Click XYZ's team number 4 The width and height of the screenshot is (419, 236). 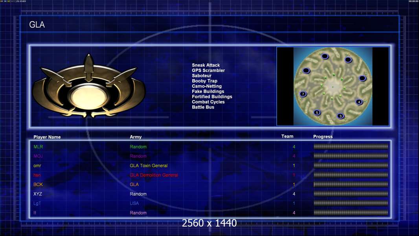pos(294,194)
